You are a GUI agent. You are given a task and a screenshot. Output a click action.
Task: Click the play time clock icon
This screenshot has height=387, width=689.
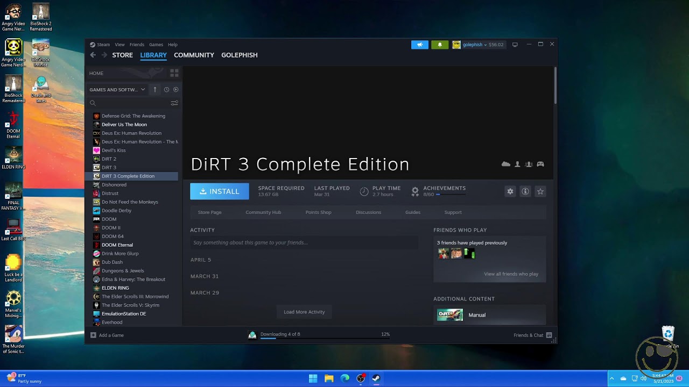click(x=364, y=191)
